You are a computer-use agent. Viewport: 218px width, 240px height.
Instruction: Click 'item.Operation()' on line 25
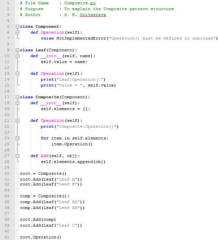(72, 144)
